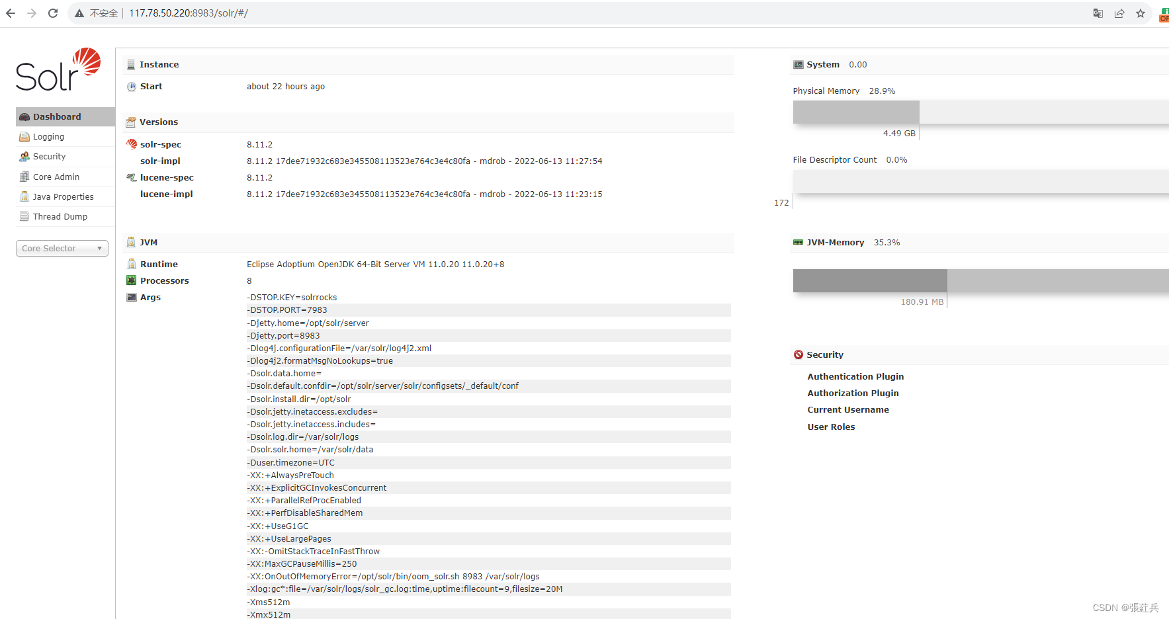Go forward with the browser forward arrow
This screenshot has width=1169, height=619.
[x=32, y=13]
